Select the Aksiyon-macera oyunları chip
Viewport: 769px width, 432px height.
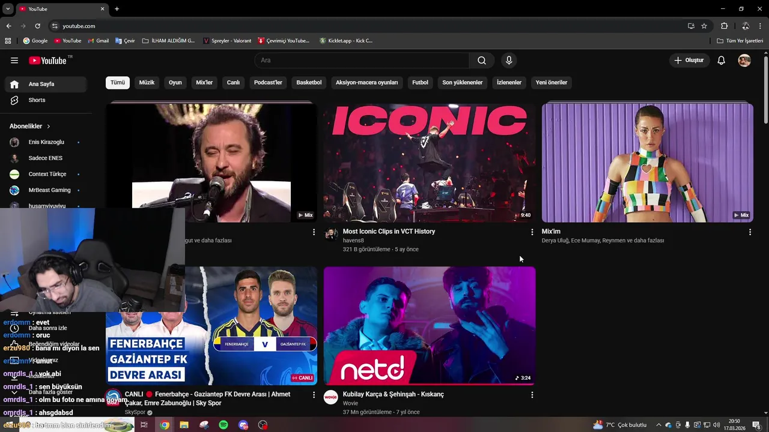pyautogui.click(x=366, y=82)
